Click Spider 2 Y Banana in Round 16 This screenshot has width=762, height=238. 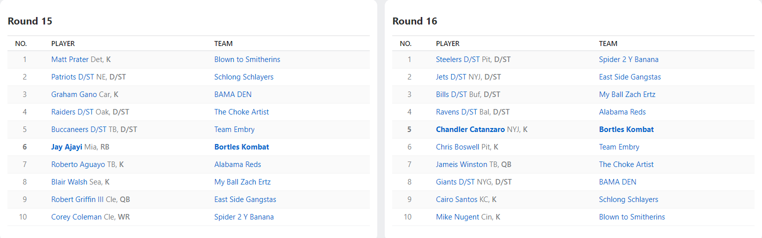click(x=629, y=59)
